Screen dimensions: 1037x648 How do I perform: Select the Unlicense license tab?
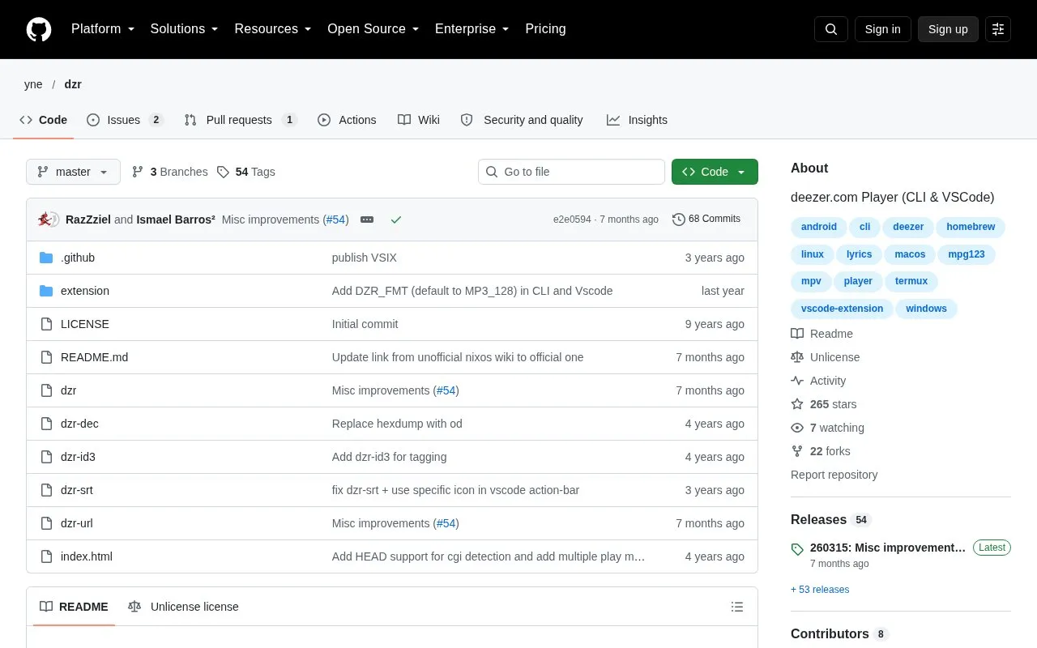click(184, 607)
